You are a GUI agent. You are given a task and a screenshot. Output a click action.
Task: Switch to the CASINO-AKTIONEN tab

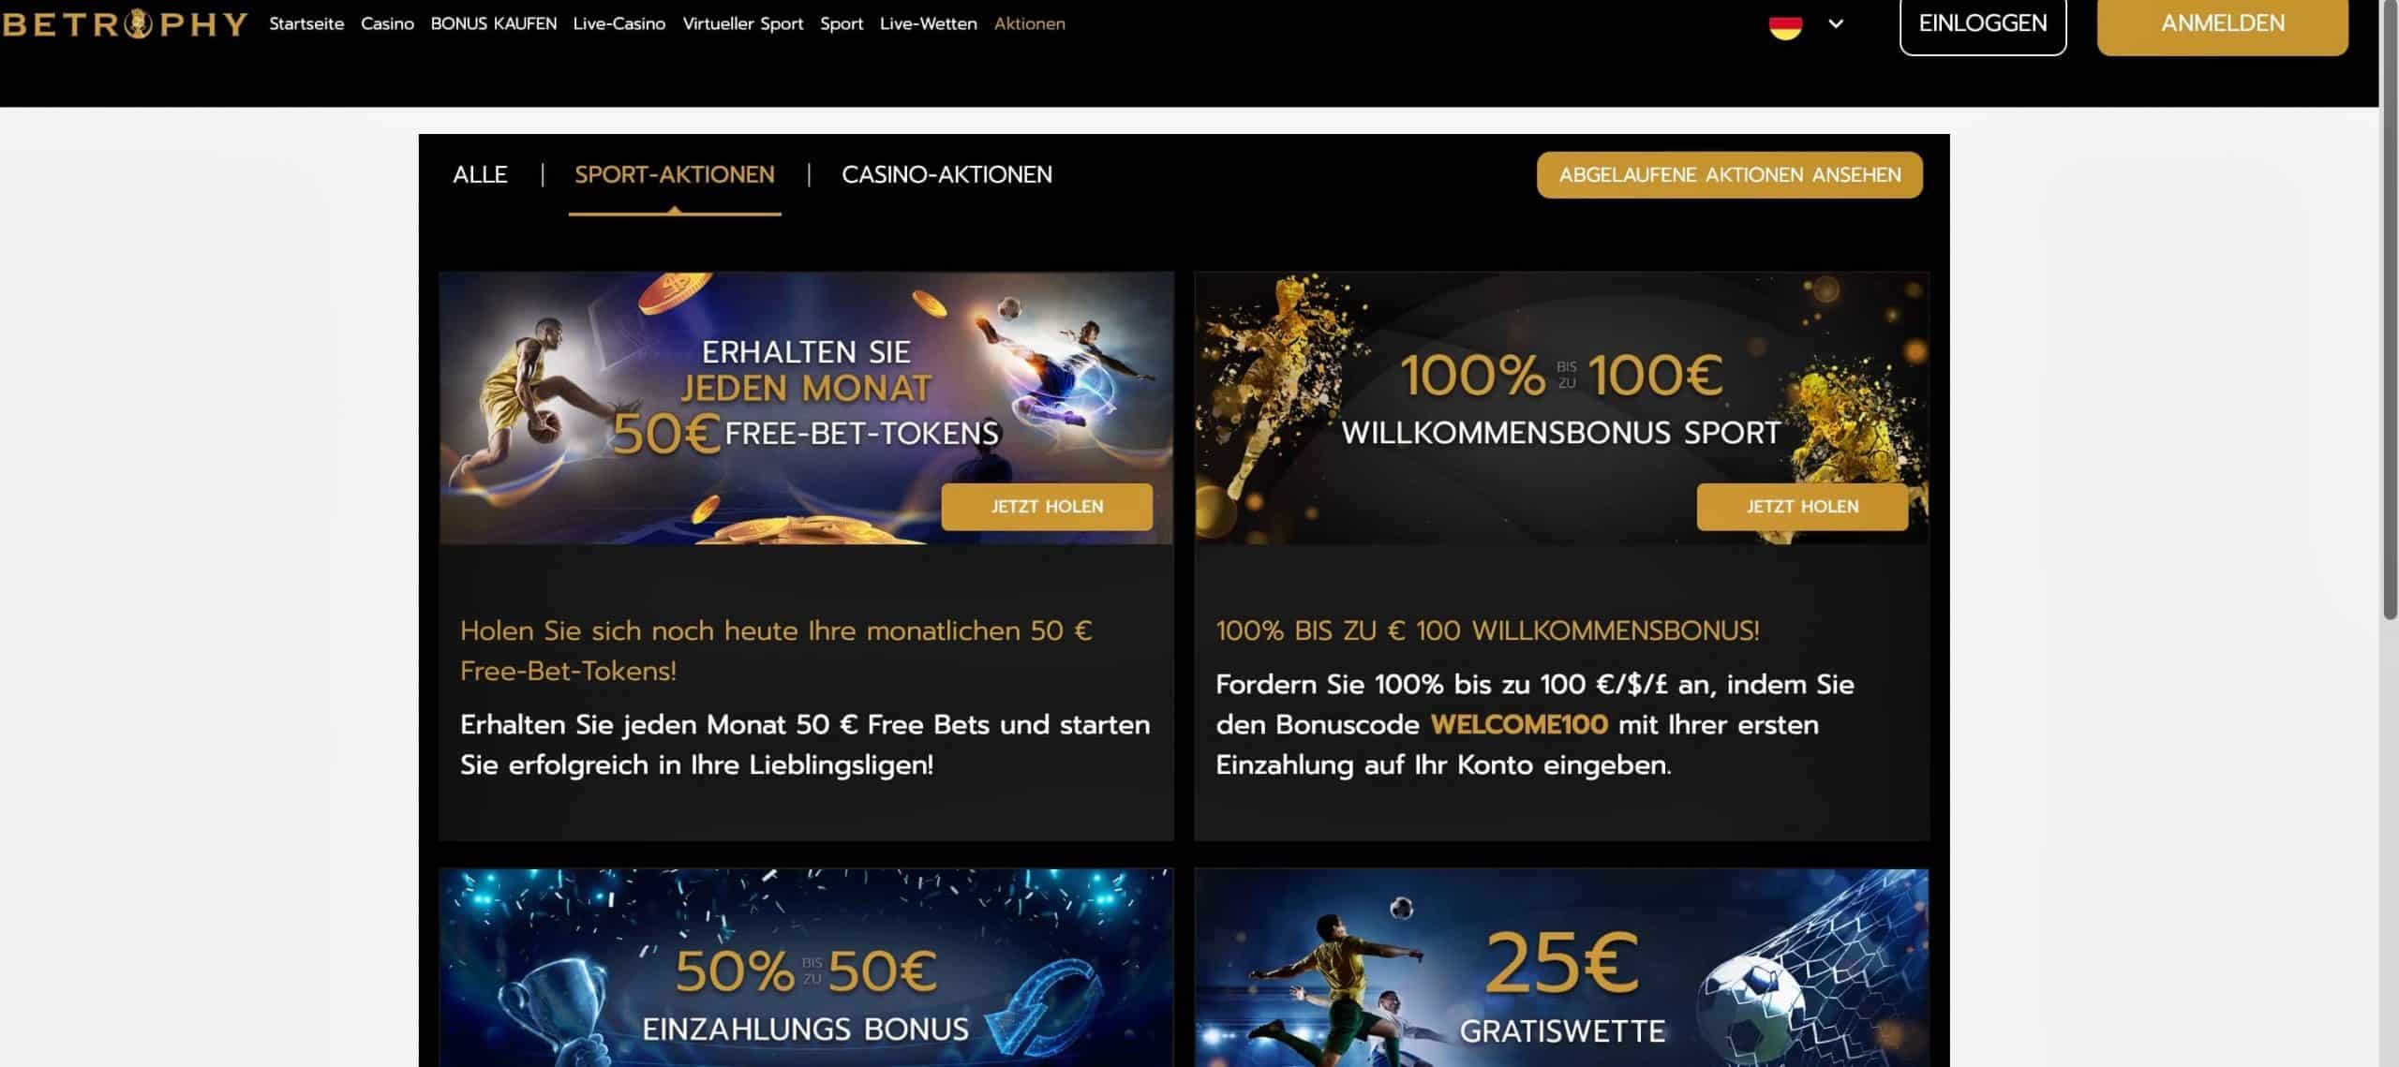(x=946, y=175)
